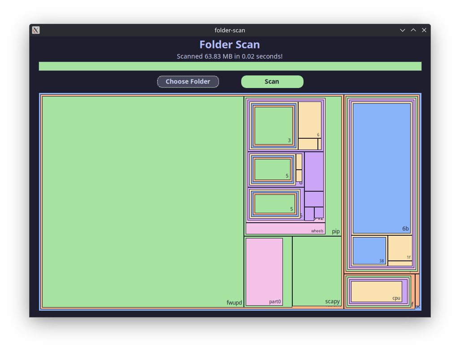Open the window options chevron in the title bar

(402, 30)
